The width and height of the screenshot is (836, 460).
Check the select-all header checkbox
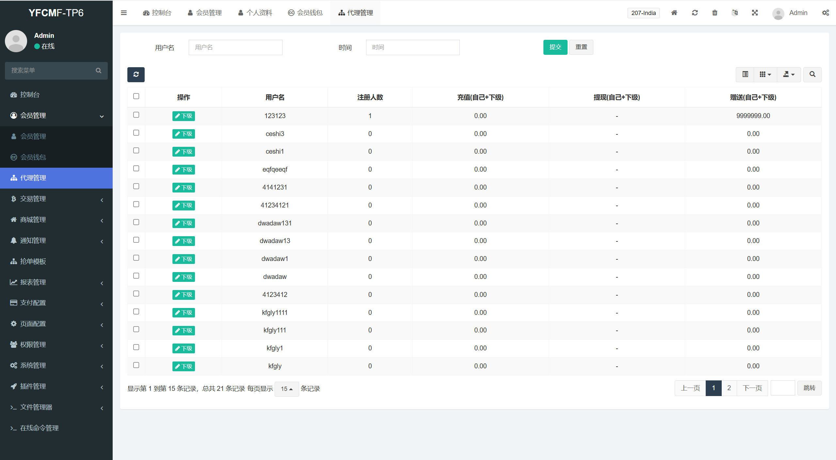(x=136, y=96)
